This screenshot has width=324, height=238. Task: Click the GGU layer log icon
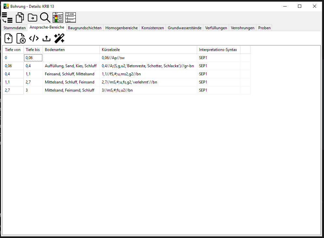[70, 18]
